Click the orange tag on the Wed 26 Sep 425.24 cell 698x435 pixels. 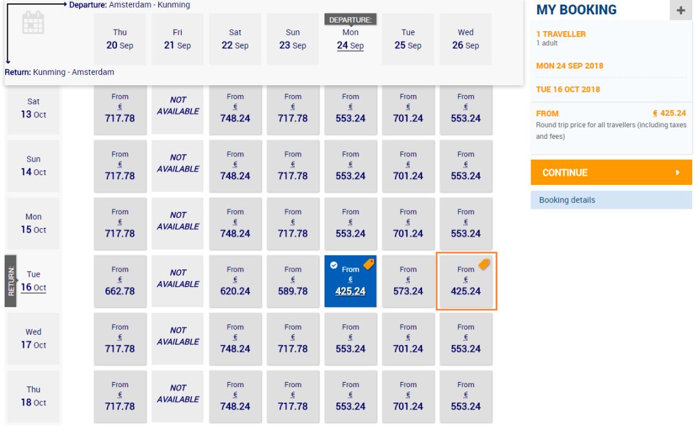click(x=484, y=264)
